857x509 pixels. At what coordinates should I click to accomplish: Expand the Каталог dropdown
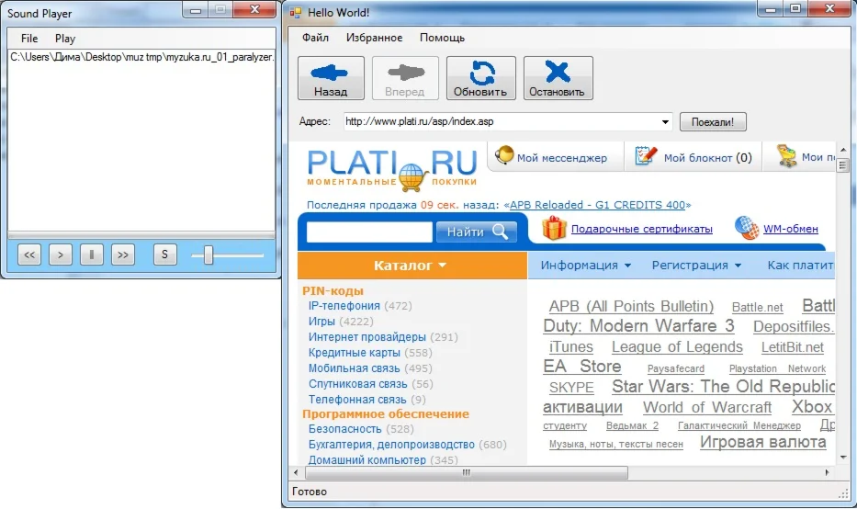pyautogui.click(x=412, y=266)
